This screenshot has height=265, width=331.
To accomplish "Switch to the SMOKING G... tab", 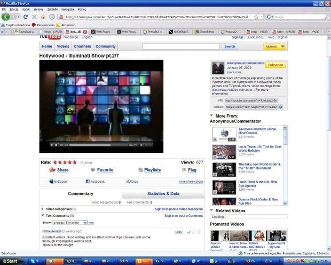I will point(180,32).
